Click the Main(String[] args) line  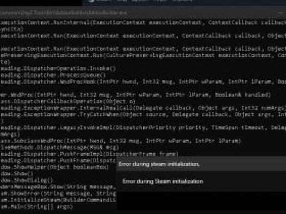(x=36, y=207)
